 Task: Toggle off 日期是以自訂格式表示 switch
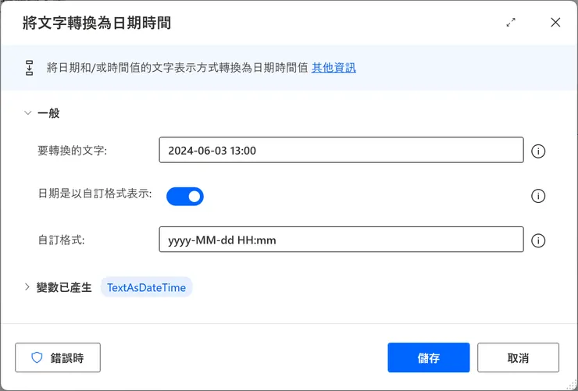pyautogui.click(x=184, y=196)
